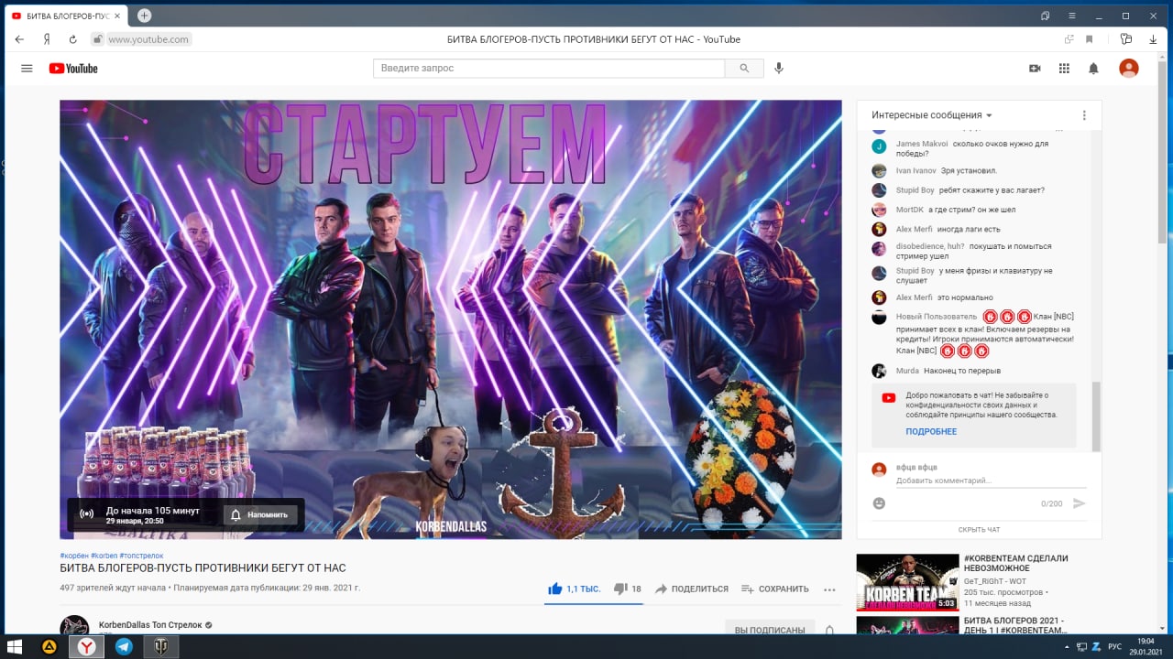This screenshot has height=659, width=1173.
Task: Open Windows Start menu
Action: pyautogui.click(x=15, y=646)
